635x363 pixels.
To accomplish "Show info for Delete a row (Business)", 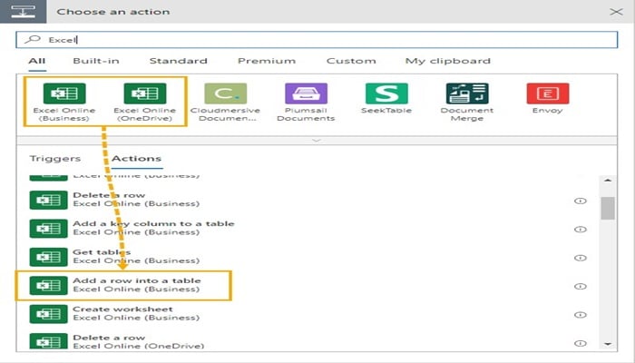I will [580, 201].
